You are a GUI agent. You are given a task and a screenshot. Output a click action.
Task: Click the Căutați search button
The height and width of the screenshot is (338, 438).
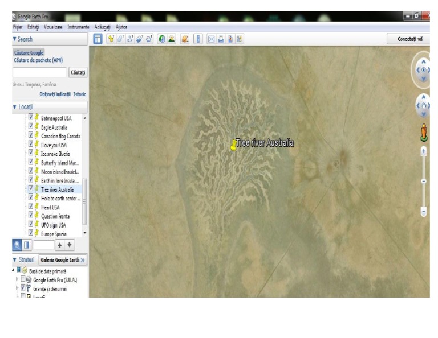pyautogui.click(x=78, y=72)
